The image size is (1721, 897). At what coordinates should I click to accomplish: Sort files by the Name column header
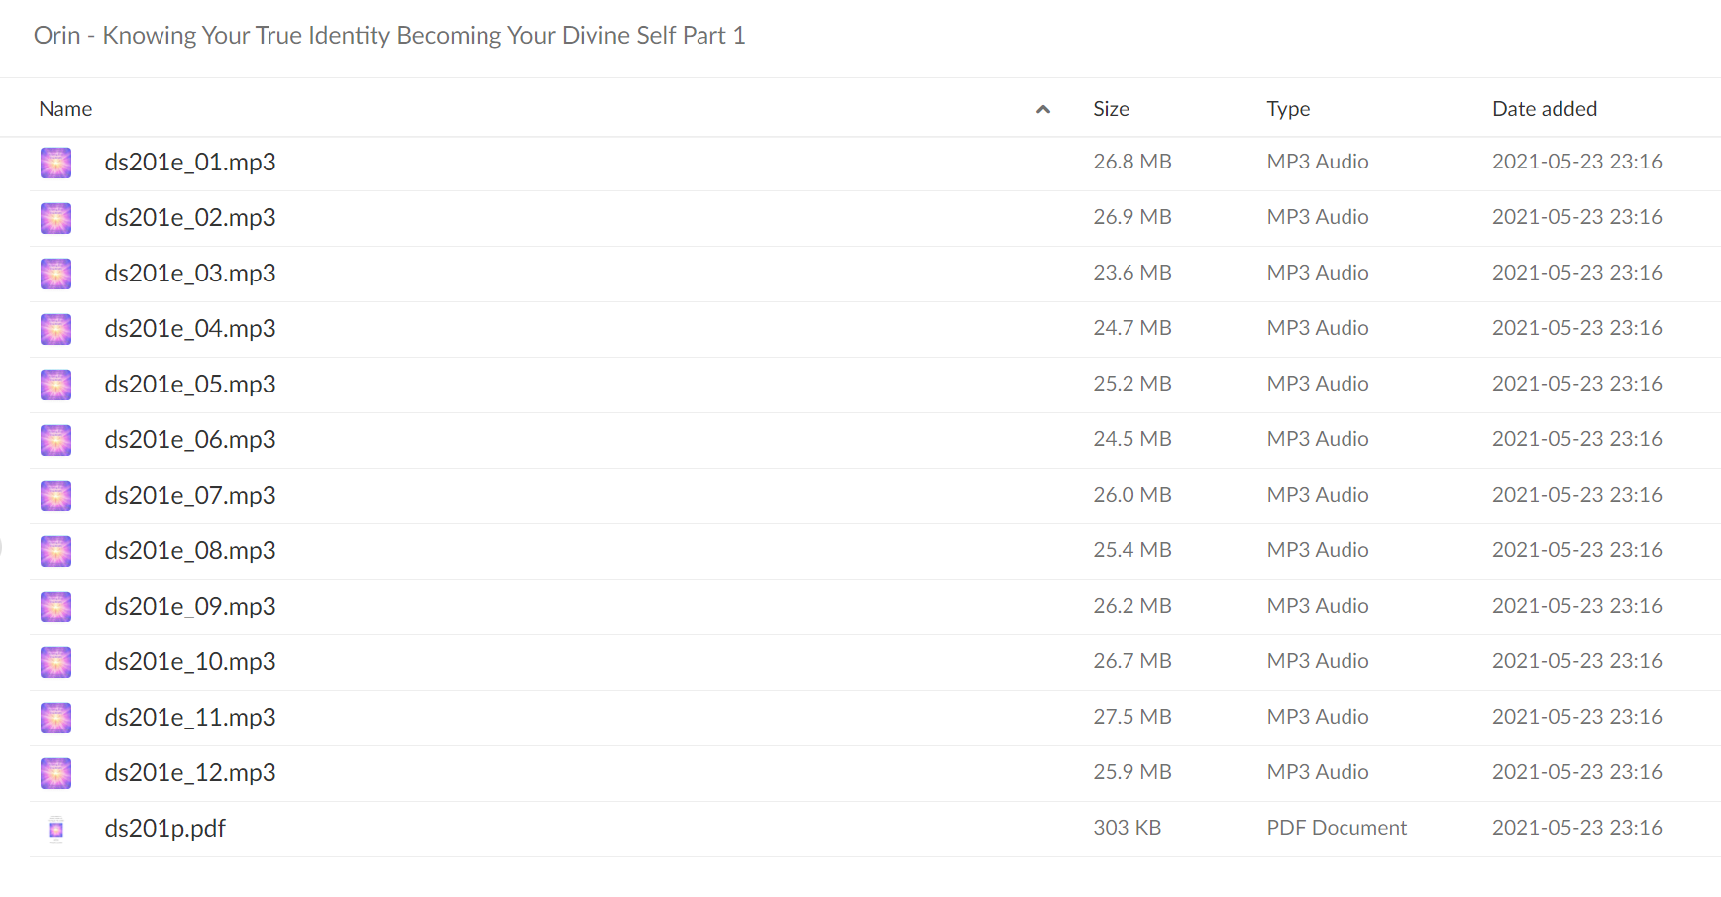click(65, 109)
